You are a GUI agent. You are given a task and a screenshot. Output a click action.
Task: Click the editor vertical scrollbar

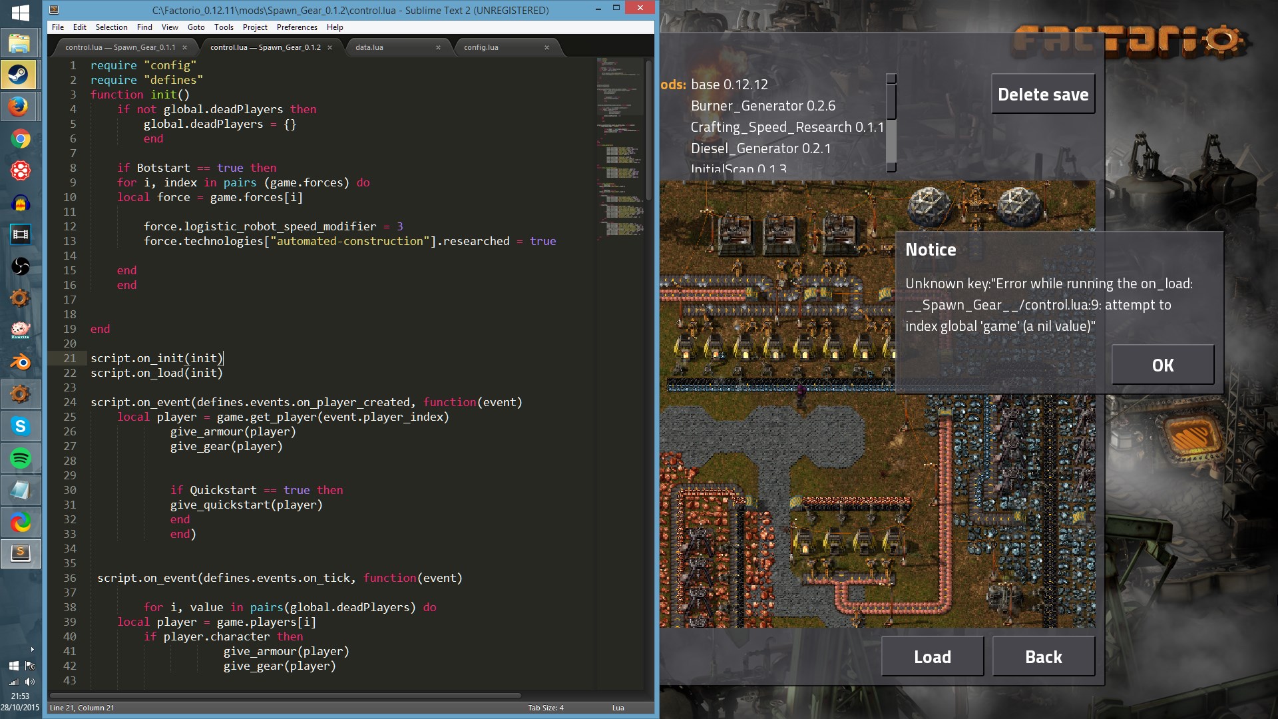[x=649, y=130]
